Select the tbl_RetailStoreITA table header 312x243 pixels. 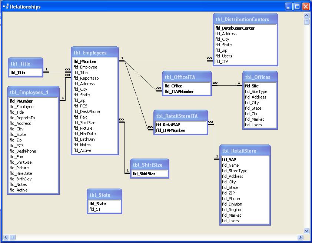pos(181,116)
